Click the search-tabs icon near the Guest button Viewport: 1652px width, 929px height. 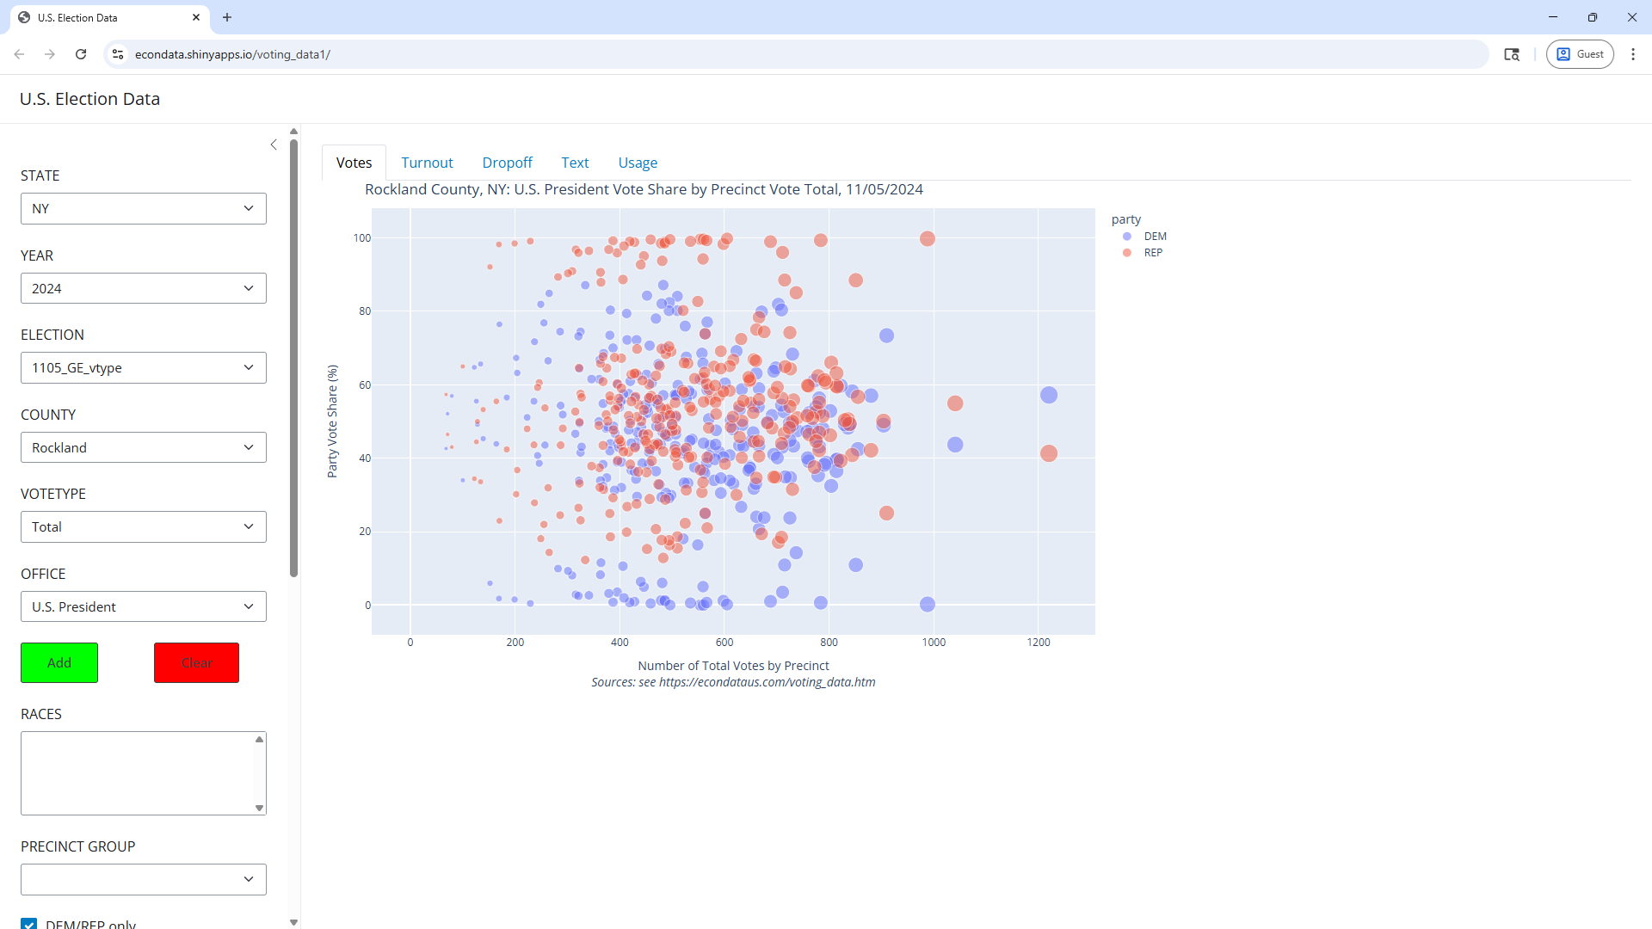point(1512,54)
